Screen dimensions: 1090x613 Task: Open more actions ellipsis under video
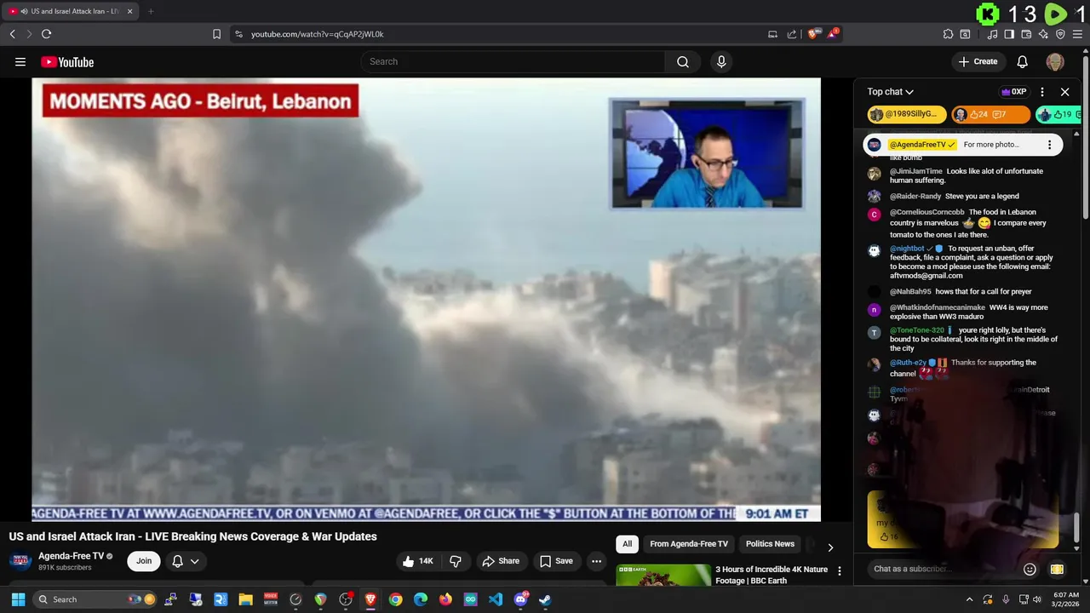(x=596, y=561)
